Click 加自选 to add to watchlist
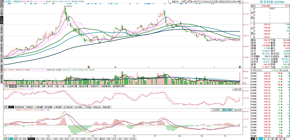 (207, 2)
